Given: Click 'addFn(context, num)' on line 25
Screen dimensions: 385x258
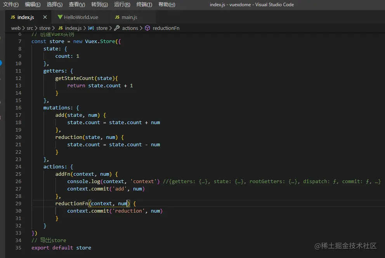Looking at the screenshot, I should point(83,174).
